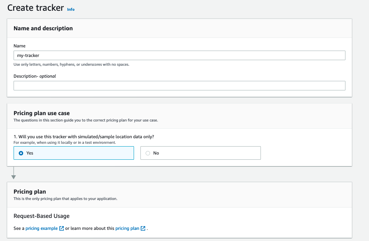Image resolution: width=369 pixels, height=241 pixels.
Task: Select the Yes radio button for simulated data
Action: [x=20, y=153]
